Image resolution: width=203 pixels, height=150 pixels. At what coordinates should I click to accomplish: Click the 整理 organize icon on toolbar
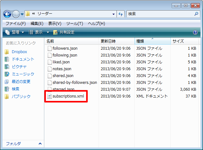click(7, 32)
